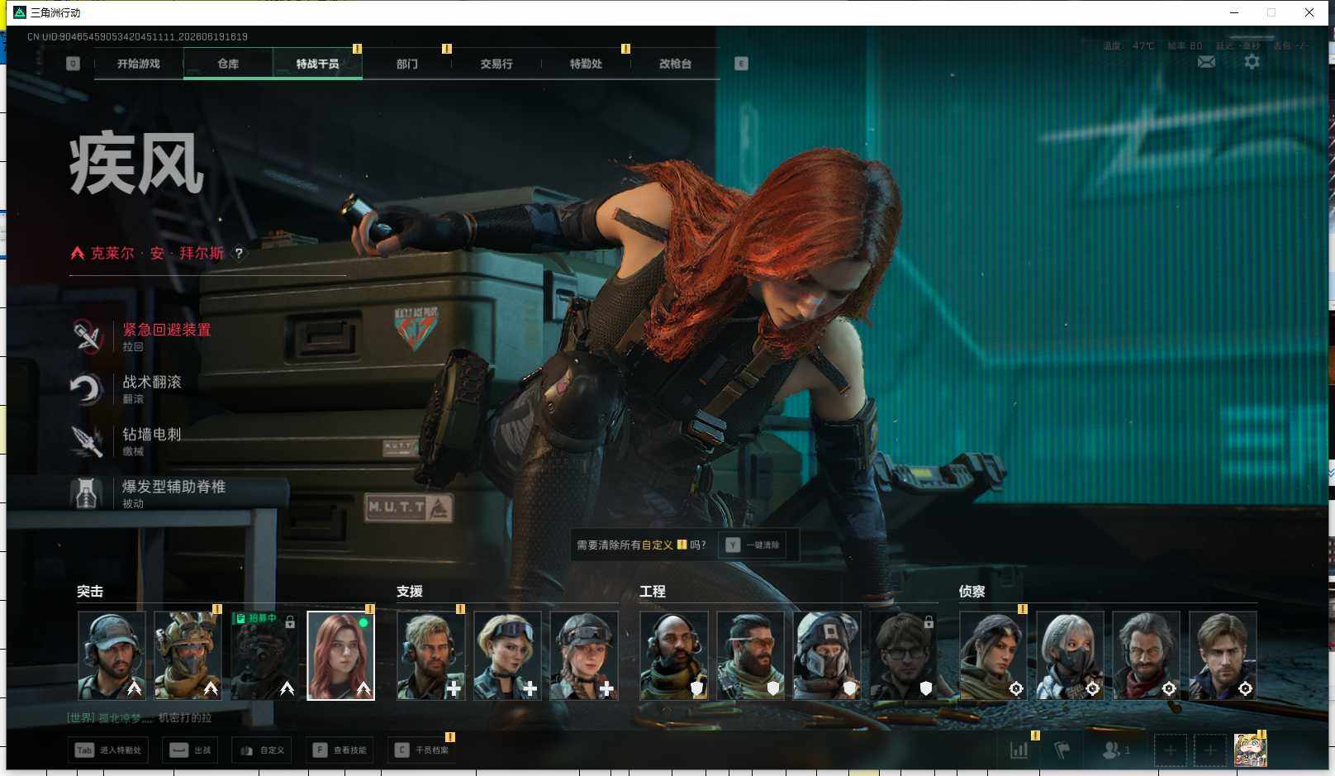This screenshot has height=776, width=1335.
Task: Switch to the 开始游戏 tab
Action: [139, 64]
